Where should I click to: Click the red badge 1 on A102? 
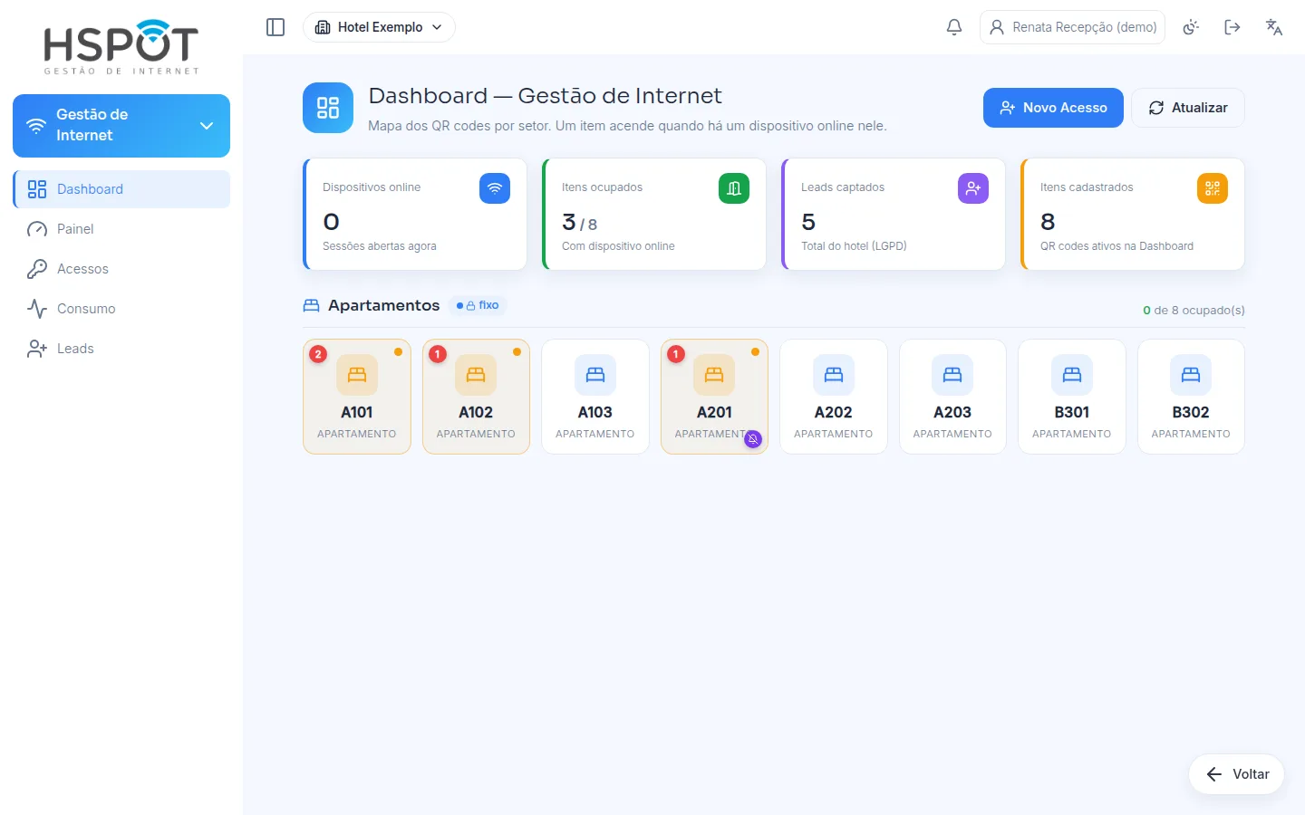(x=438, y=354)
